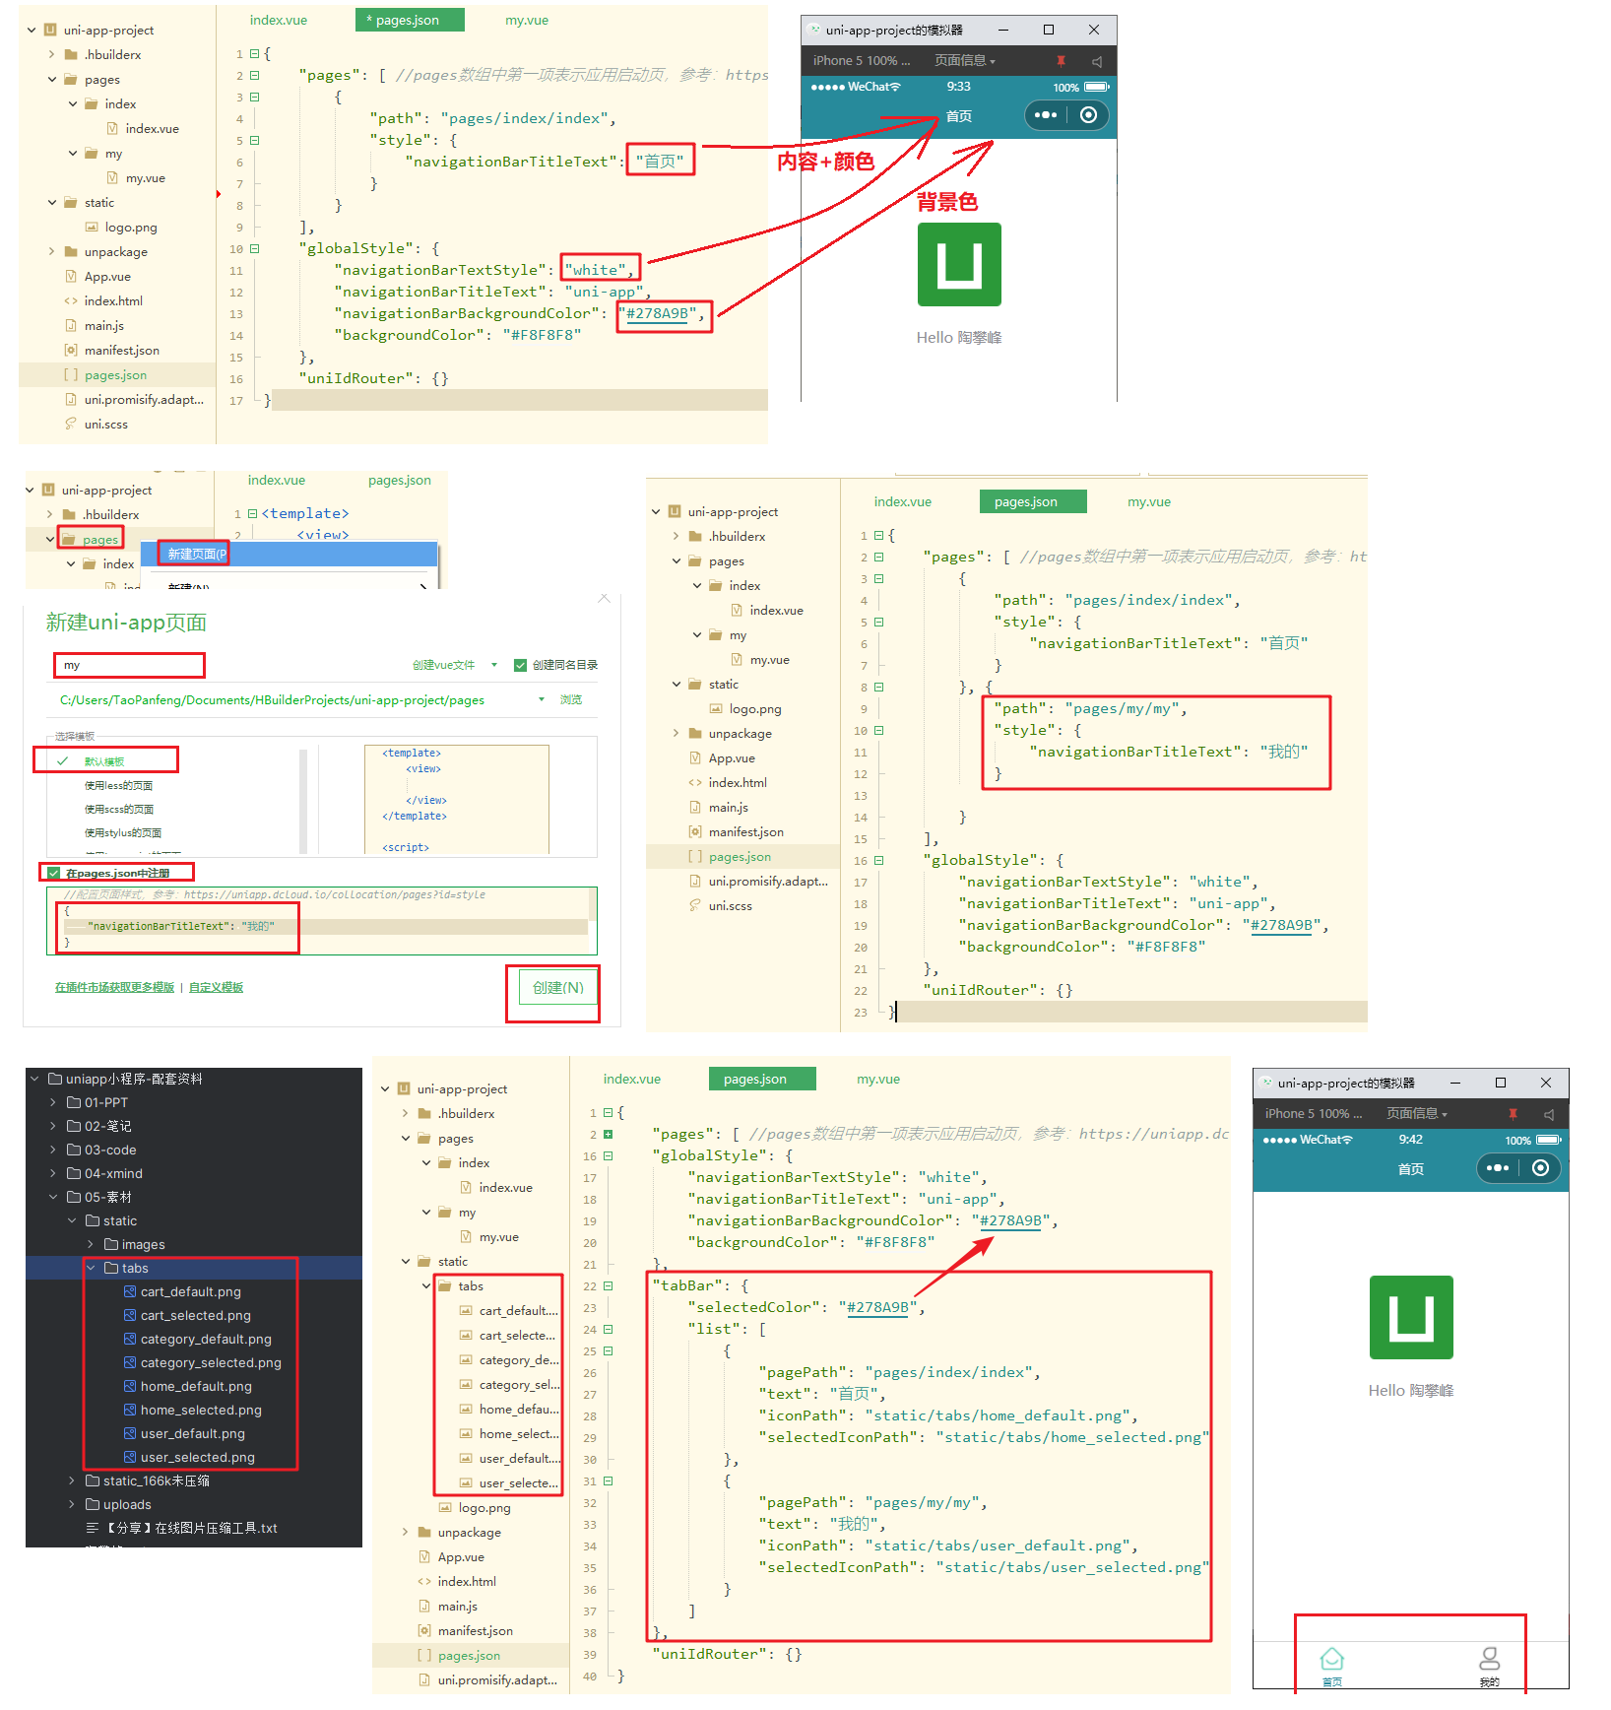Open iPhone 5 100% device dropdown in 9:42 simulator
This screenshot has height=1710, width=1611.
pyautogui.click(x=1313, y=1113)
